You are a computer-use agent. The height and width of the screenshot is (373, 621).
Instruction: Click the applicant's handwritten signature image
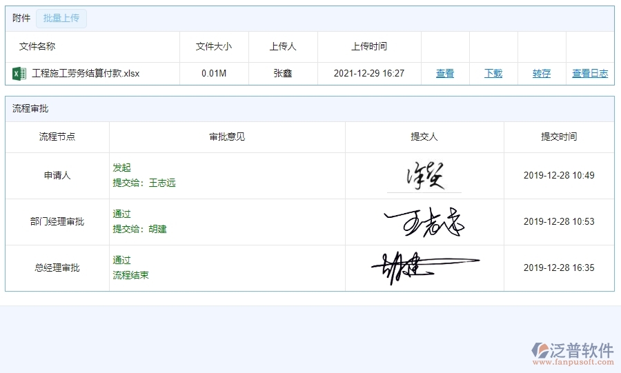(x=424, y=176)
